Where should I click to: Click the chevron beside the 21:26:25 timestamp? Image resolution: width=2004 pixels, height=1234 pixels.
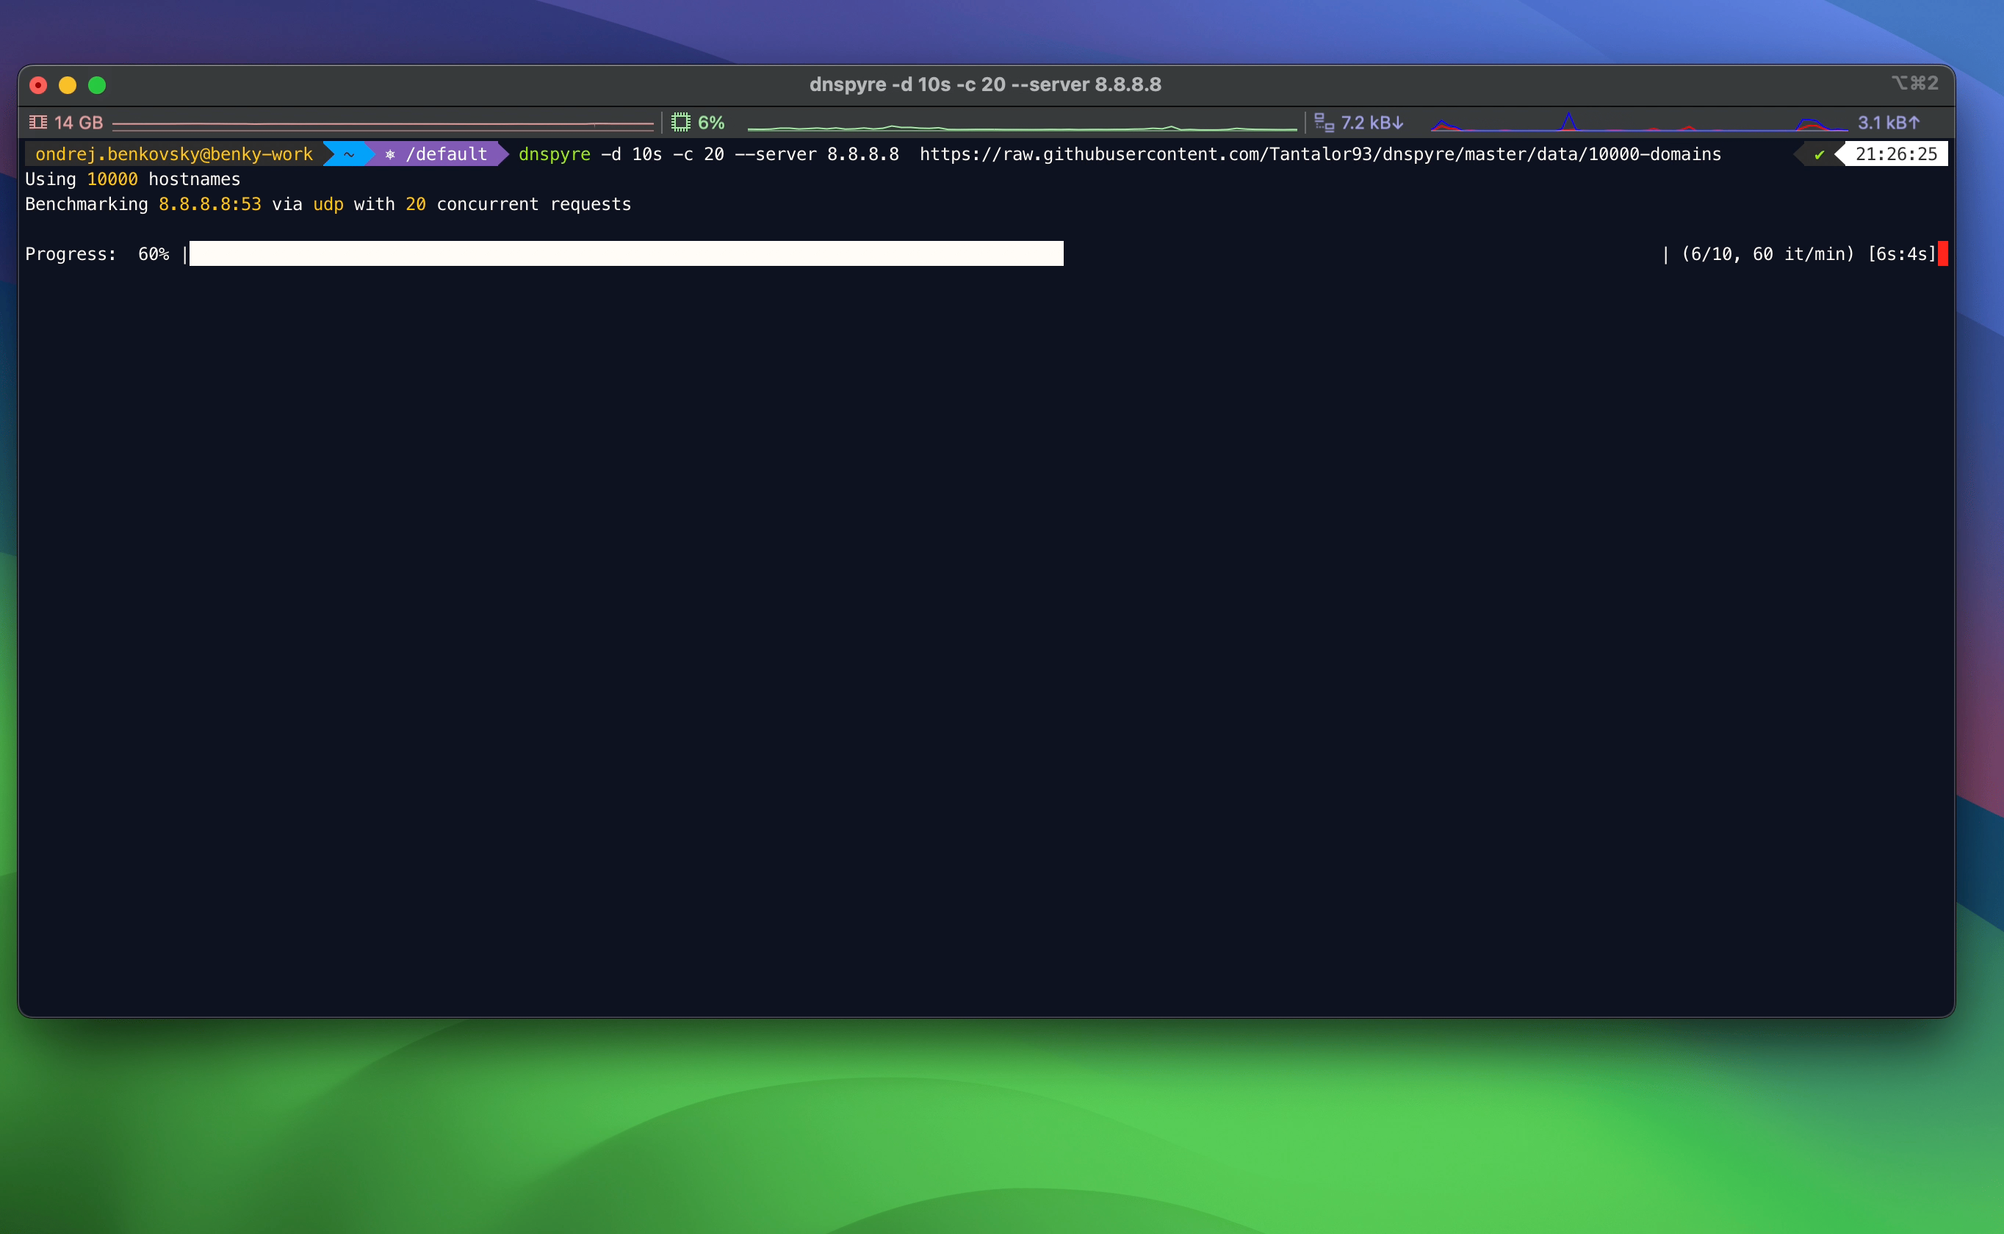[1842, 154]
